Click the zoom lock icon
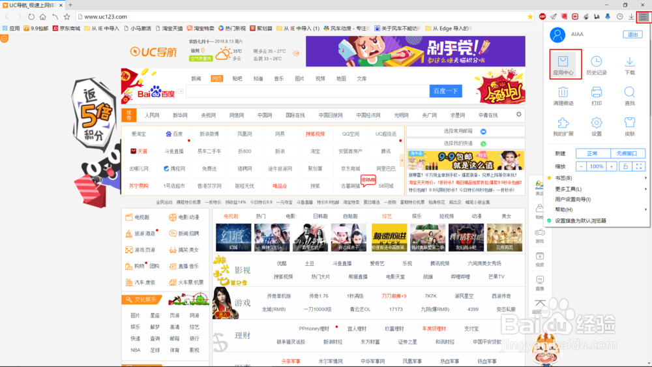The image size is (652, 367). [x=625, y=166]
